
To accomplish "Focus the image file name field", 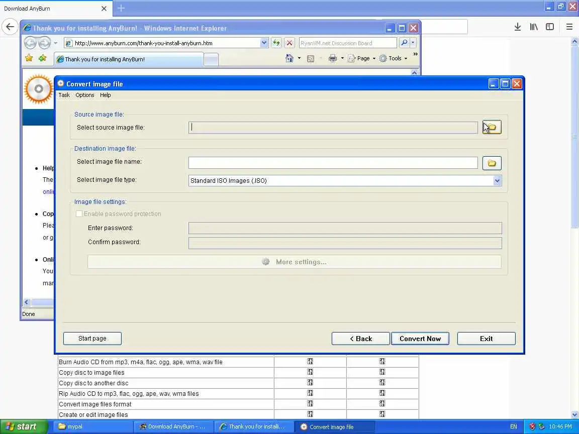I will click(x=333, y=163).
